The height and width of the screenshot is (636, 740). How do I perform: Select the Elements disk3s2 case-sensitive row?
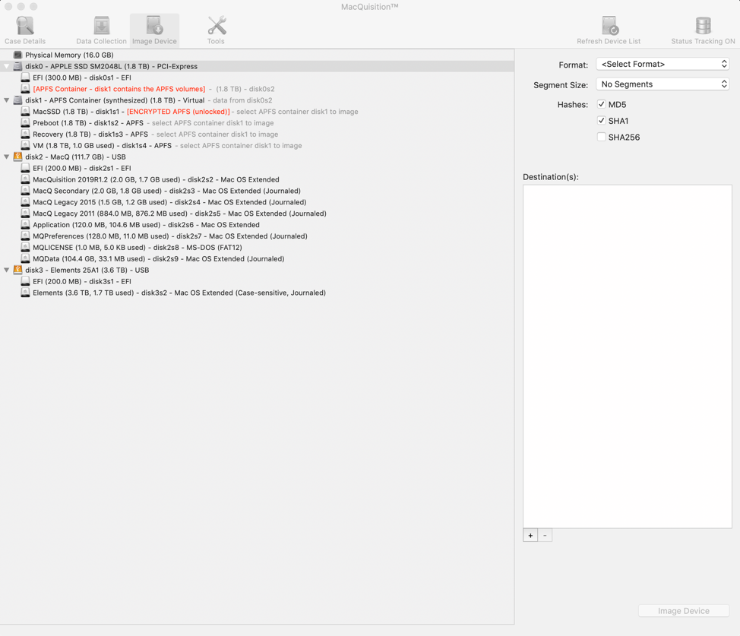click(258, 293)
